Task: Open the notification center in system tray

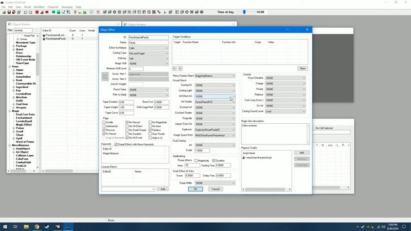Action: point(404,227)
